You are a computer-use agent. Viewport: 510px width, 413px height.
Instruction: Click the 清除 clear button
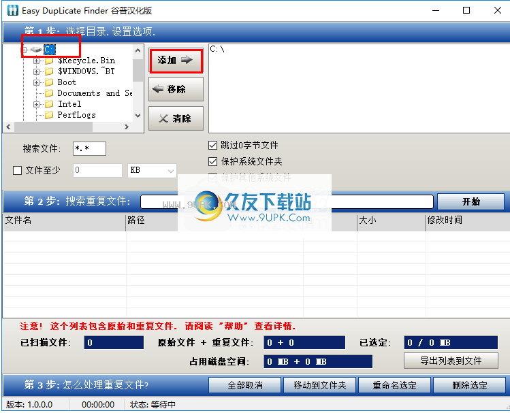[176, 118]
